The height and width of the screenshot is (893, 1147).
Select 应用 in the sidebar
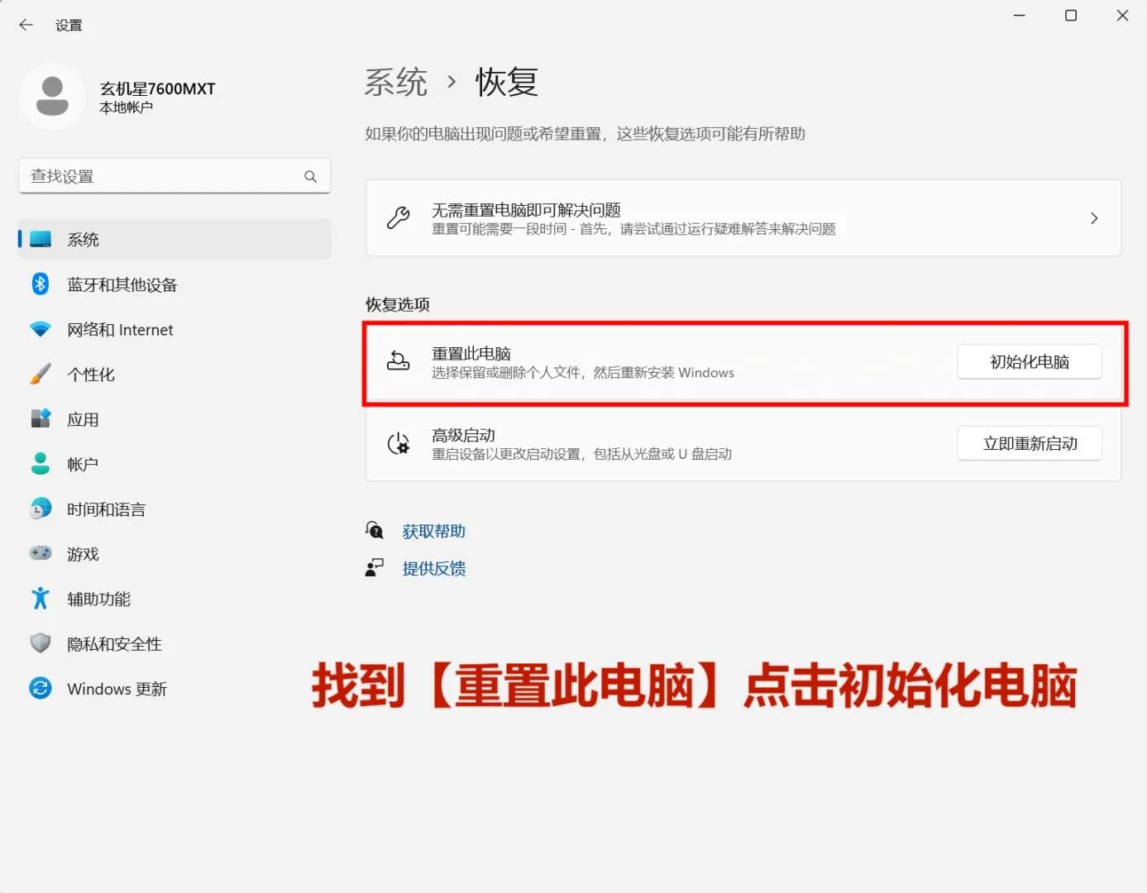coord(174,419)
